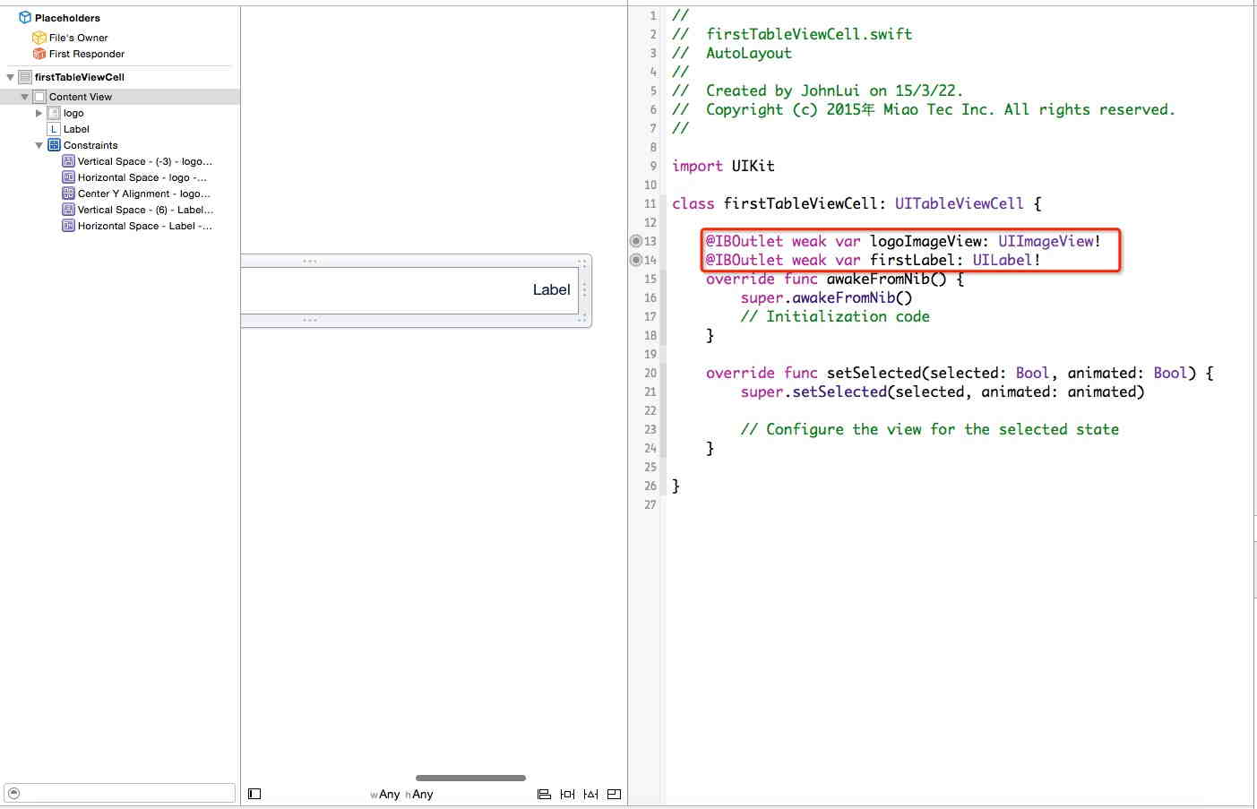The height and width of the screenshot is (809, 1257).
Task: Open the Pin constraints menu icon
Action: [x=567, y=794]
